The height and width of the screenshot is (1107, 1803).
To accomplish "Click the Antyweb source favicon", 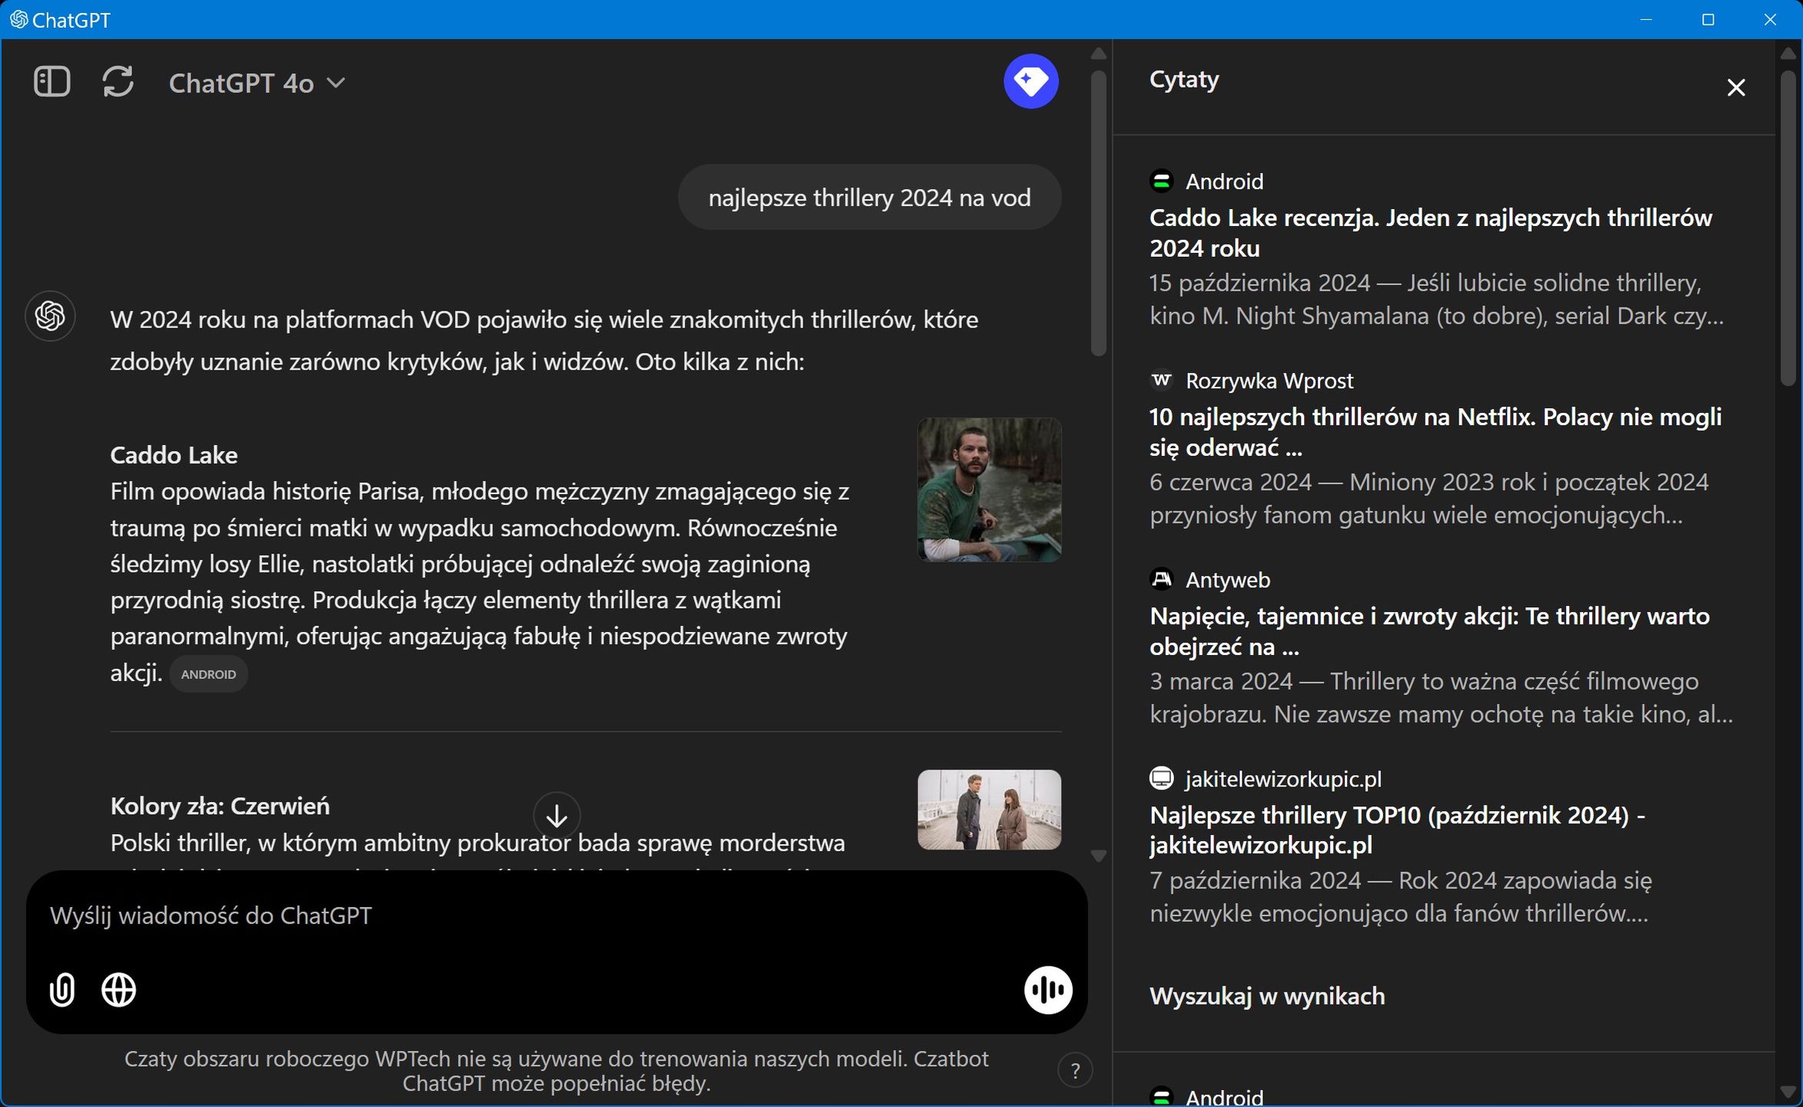I will pos(1161,580).
